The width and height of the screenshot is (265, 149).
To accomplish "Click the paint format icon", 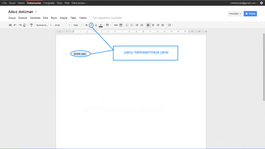I will [31, 25].
